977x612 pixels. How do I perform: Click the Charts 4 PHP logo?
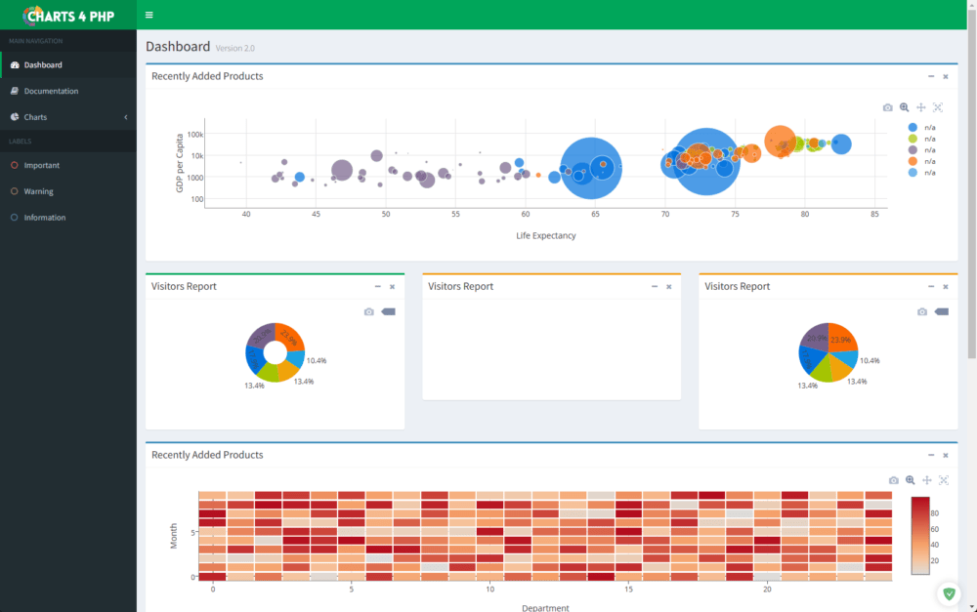68,15
